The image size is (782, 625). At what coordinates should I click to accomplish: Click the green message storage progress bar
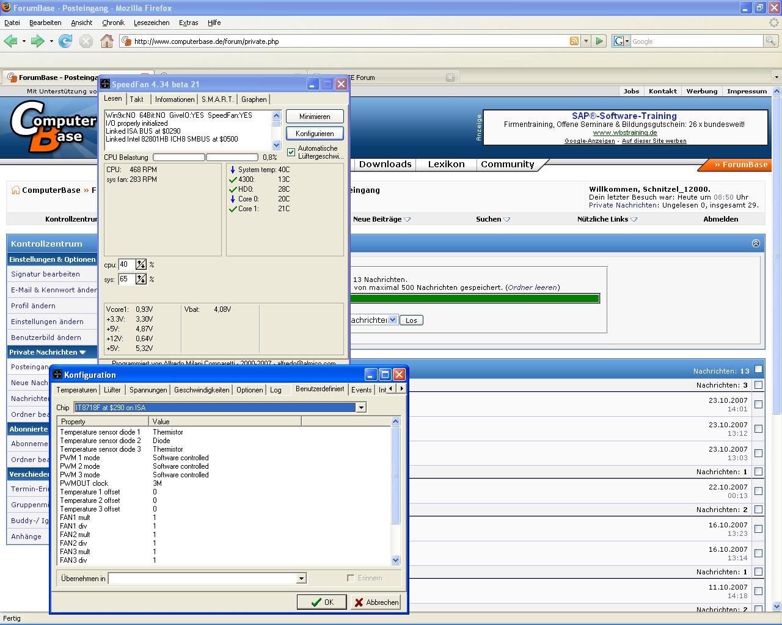point(474,298)
